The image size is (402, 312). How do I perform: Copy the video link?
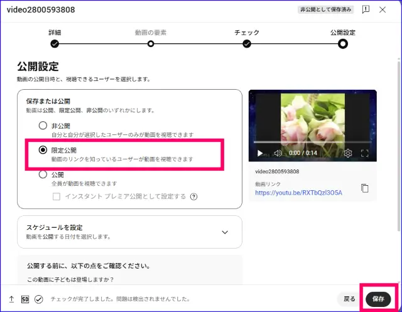[x=365, y=188]
